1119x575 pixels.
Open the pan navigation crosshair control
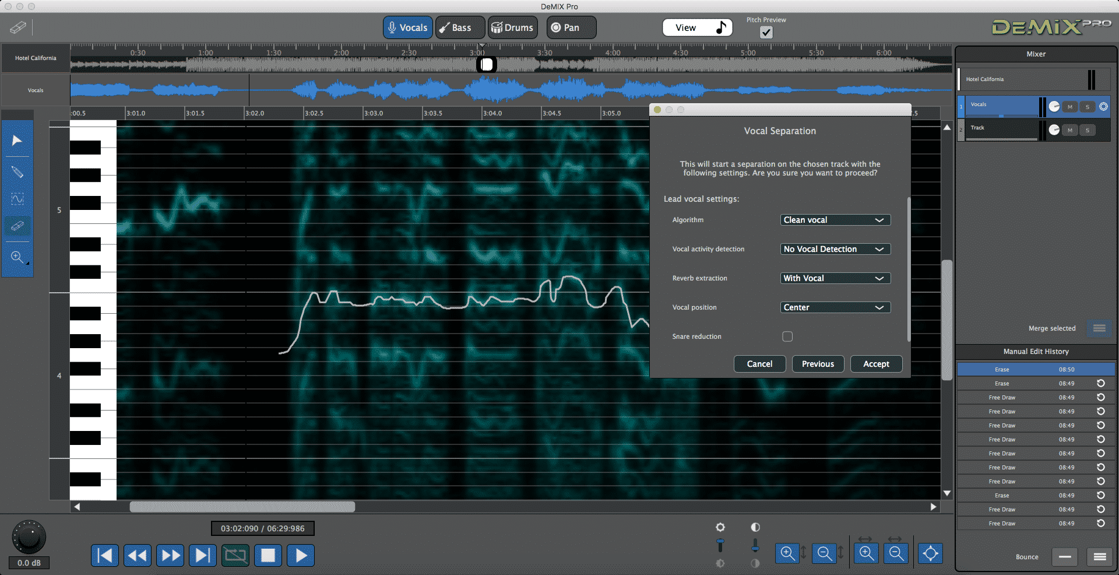tap(930, 553)
